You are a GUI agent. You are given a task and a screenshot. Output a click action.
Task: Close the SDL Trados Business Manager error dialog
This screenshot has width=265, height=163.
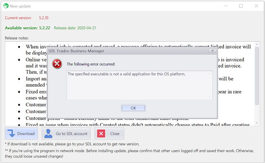[212, 51]
